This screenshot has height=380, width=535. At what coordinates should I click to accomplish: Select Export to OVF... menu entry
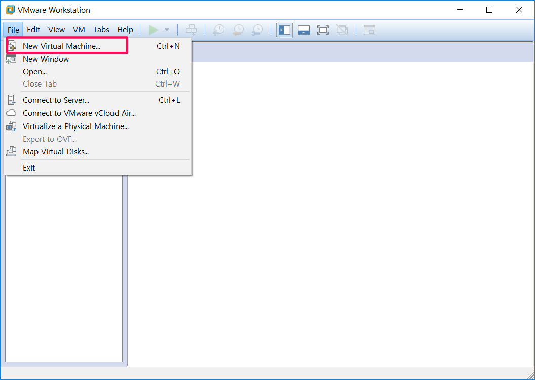[x=98, y=139]
